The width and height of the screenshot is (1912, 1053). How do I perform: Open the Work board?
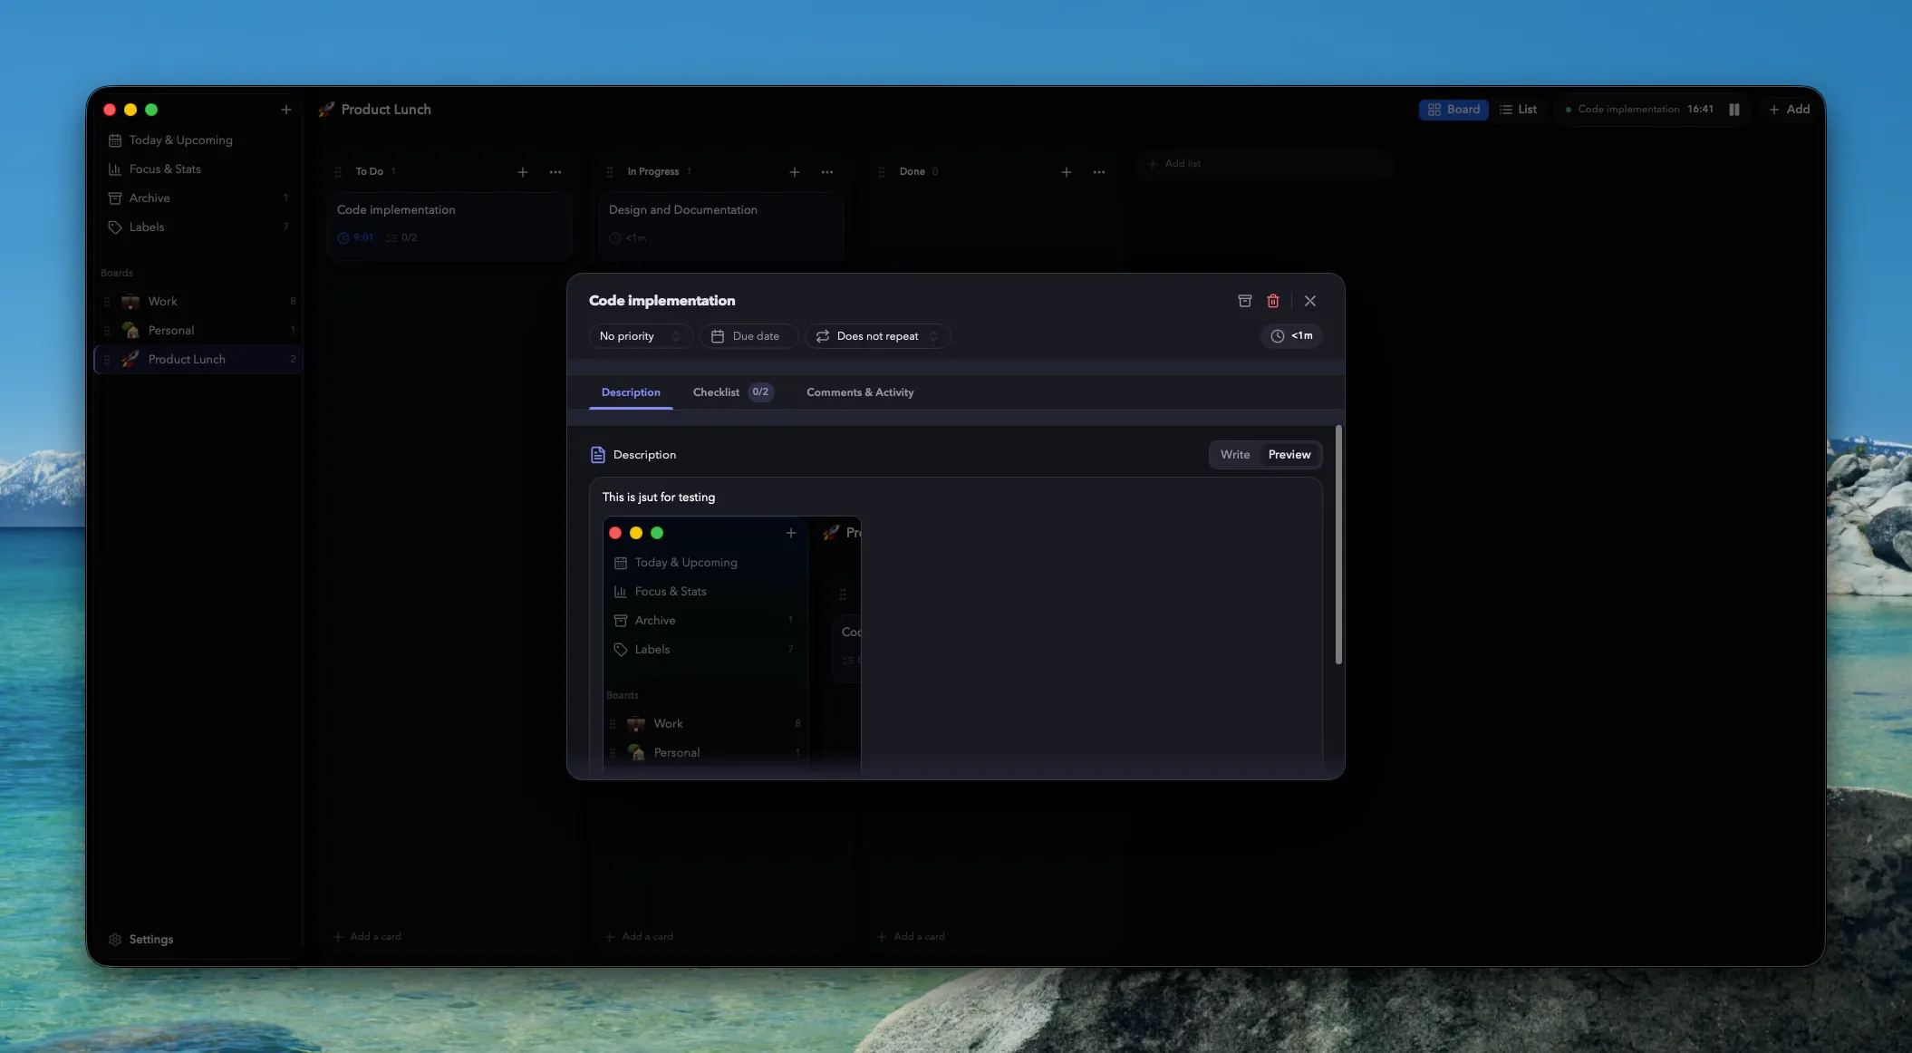coord(198,302)
